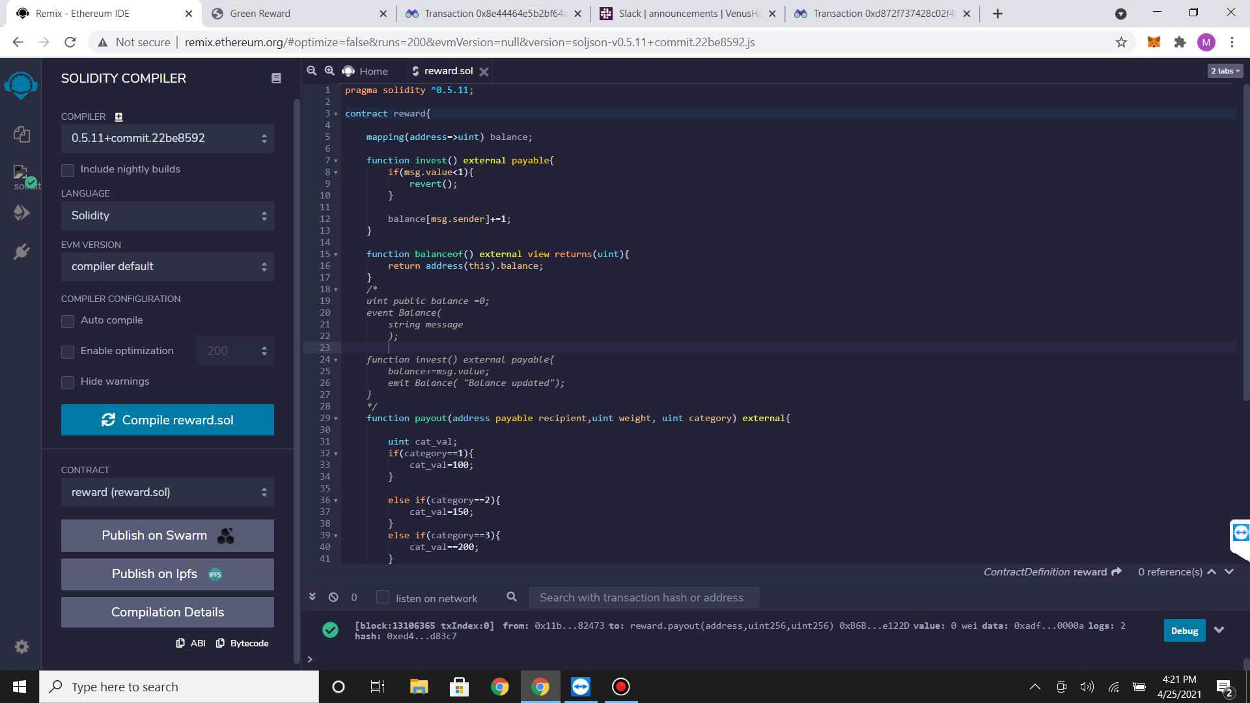Open the EVM version dropdown
The image size is (1250, 703).
(x=167, y=266)
